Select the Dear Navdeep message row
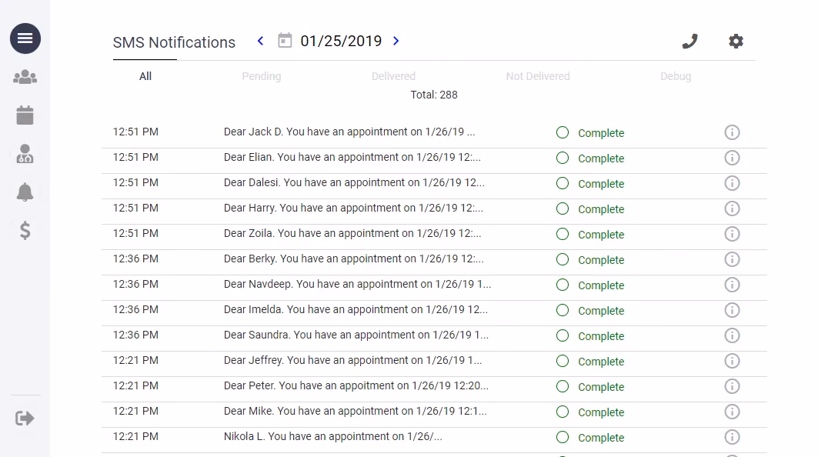 [357, 285]
